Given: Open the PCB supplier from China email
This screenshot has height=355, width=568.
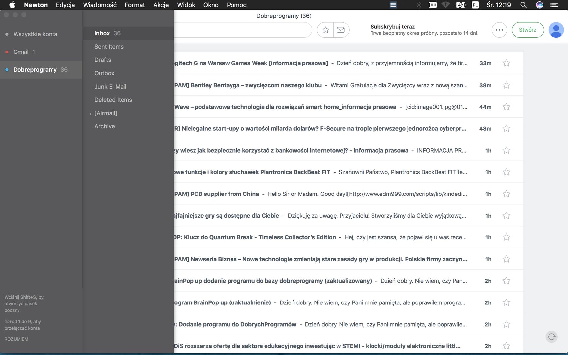Looking at the screenshot, I should 349,194.
